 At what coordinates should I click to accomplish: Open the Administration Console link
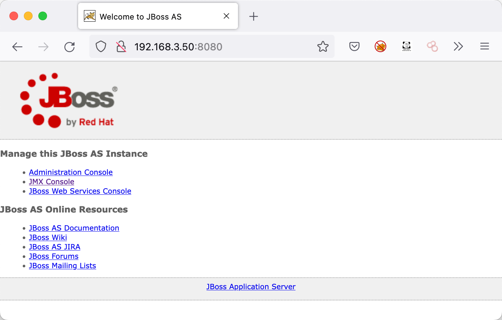pos(71,172)
